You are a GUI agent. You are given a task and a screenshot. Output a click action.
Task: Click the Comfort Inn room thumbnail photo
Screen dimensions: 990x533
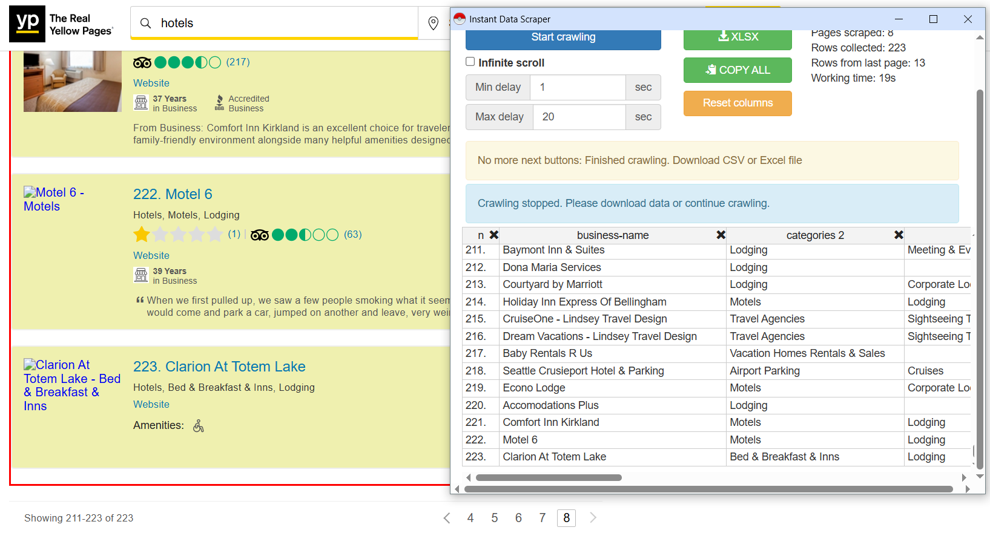point(73,81)
